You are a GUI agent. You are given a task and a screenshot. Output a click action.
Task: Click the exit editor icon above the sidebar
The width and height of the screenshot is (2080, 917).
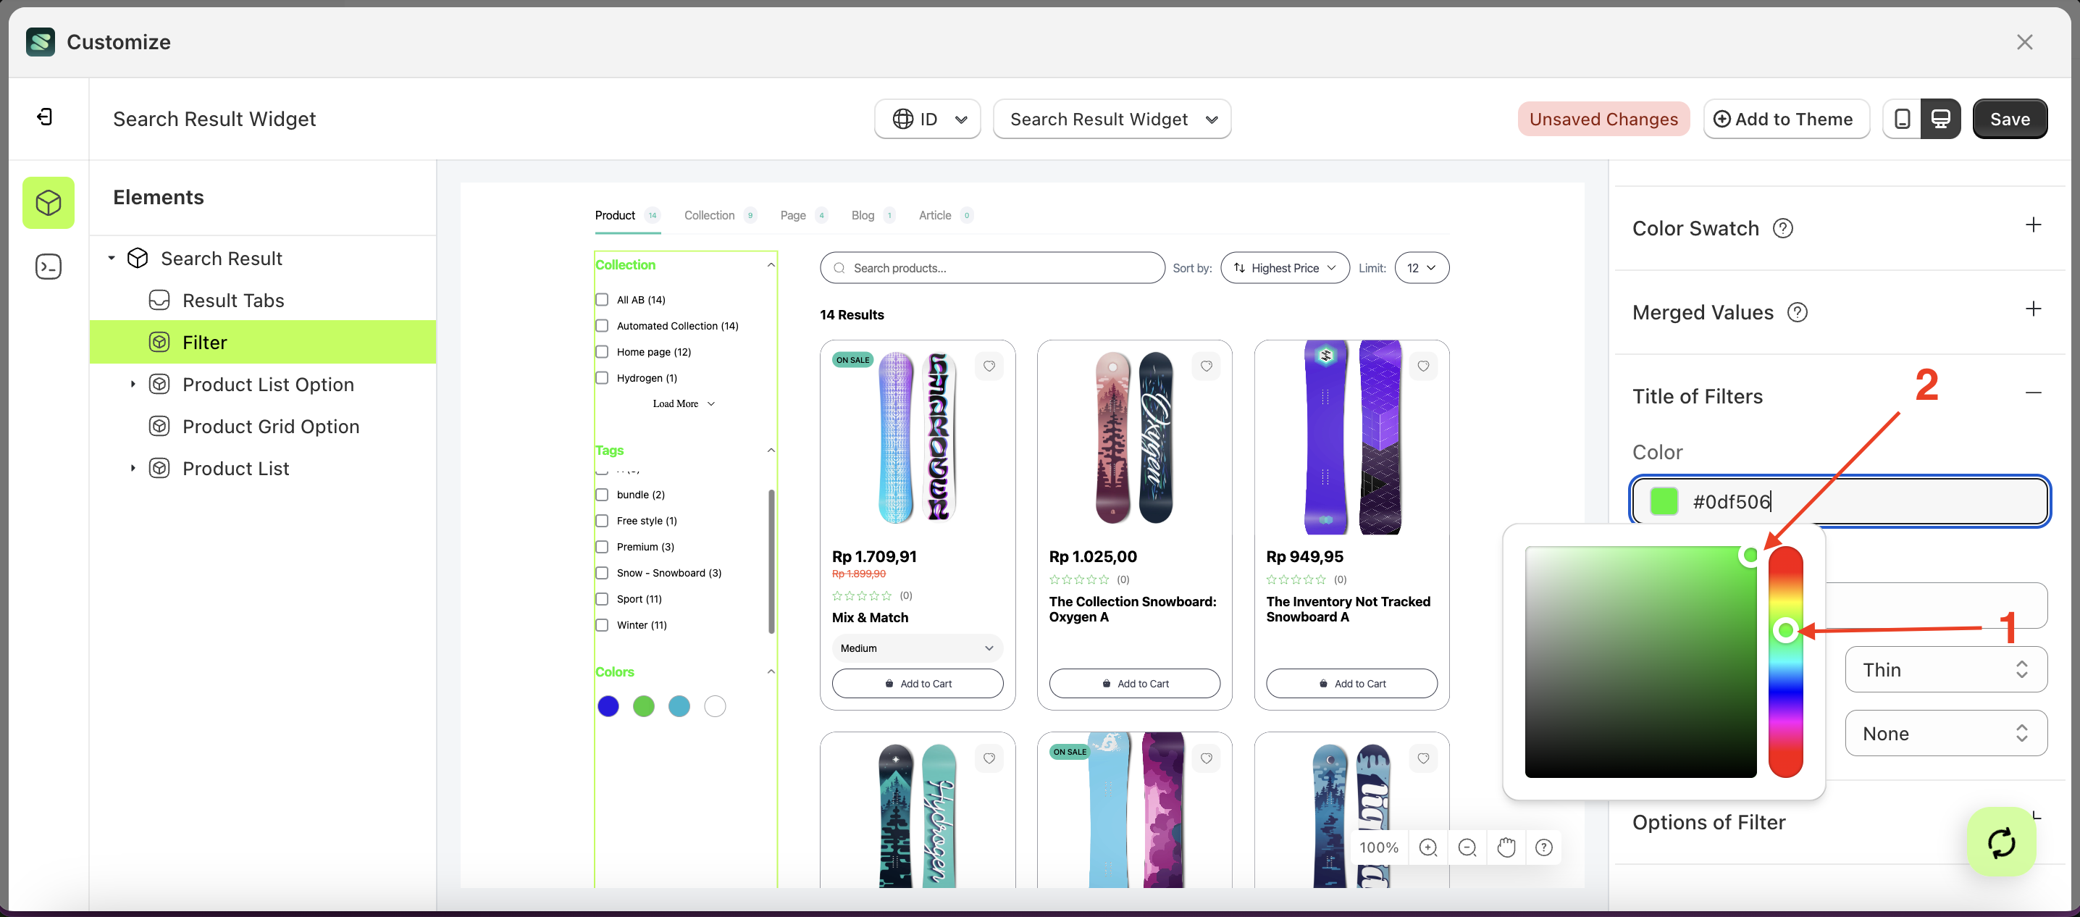click(x=45, y=116)
